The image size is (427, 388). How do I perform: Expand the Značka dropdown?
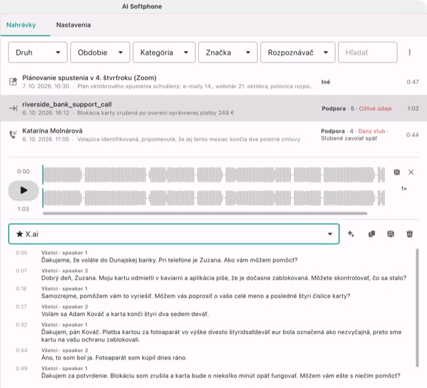click(228, 52)
